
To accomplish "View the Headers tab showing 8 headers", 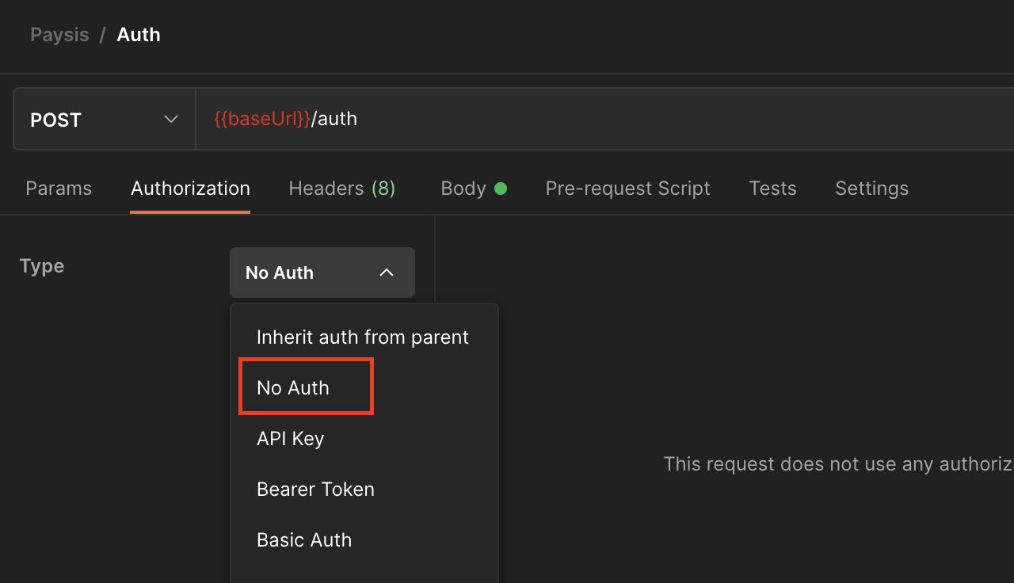I will (x=341, y=189).
